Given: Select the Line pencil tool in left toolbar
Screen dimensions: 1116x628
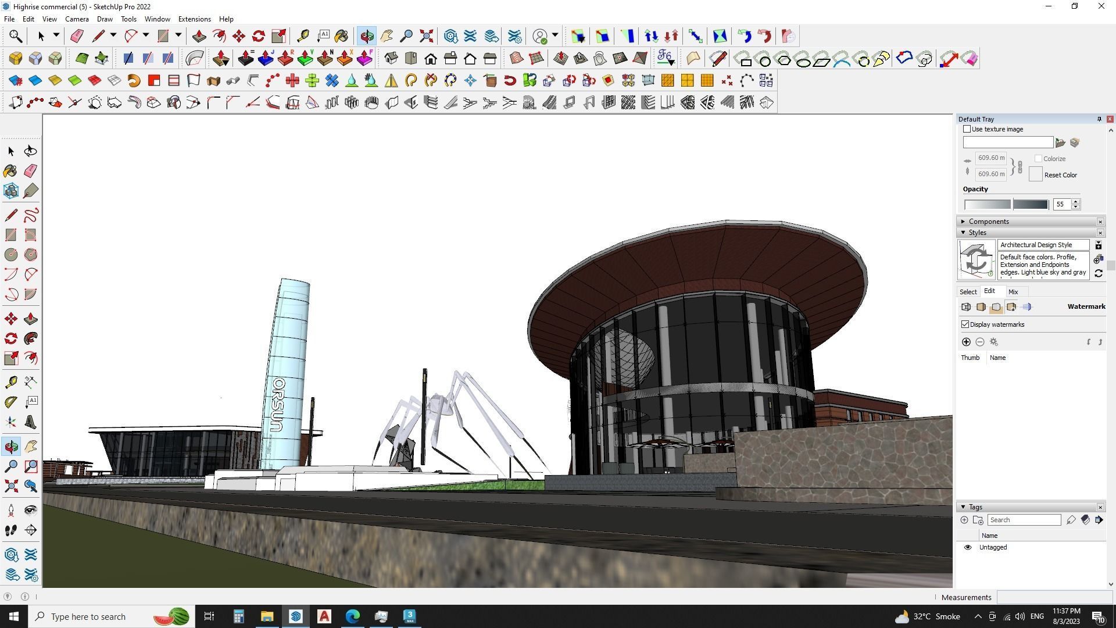Looking at the screenshot, I should coord(11,215).
